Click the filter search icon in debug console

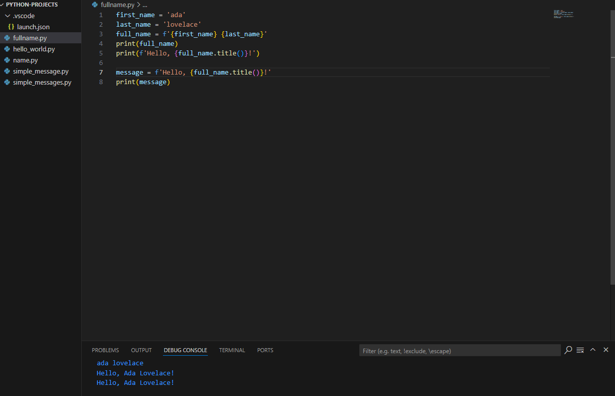coord(568,350)
